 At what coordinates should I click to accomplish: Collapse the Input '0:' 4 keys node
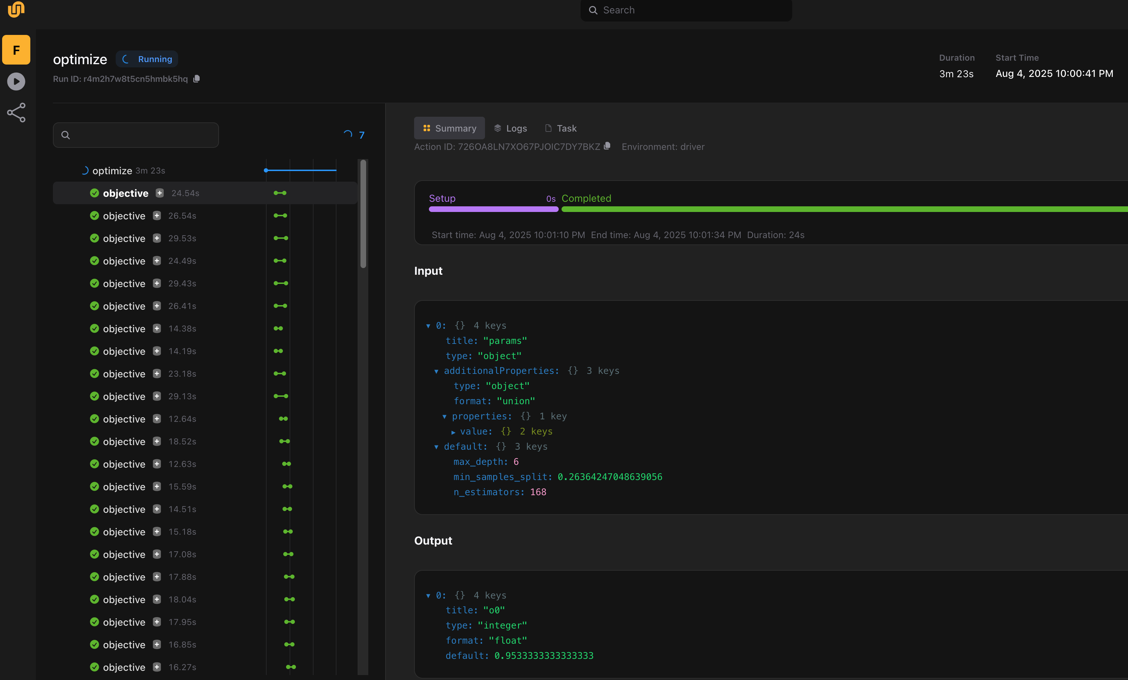(428, 326)
